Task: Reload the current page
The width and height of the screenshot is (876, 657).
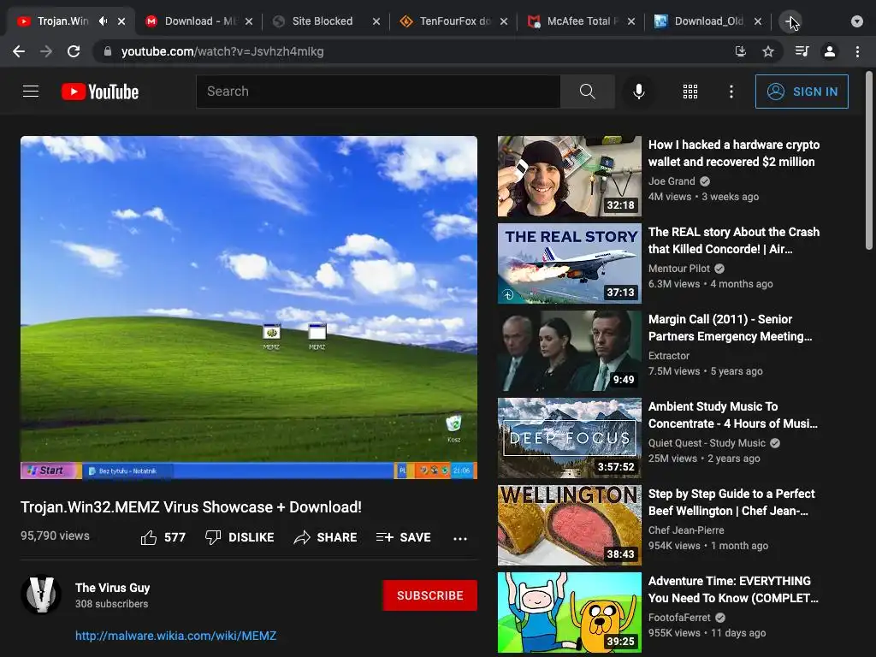Action: [x=74, y=51]
